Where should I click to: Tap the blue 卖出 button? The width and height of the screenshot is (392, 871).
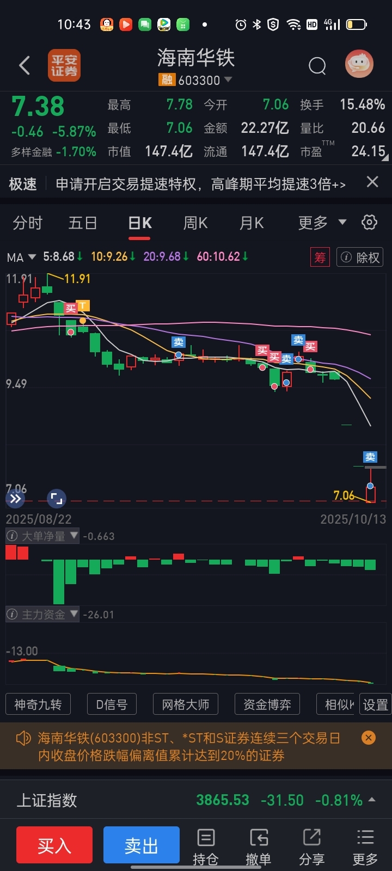pos(142,845)
